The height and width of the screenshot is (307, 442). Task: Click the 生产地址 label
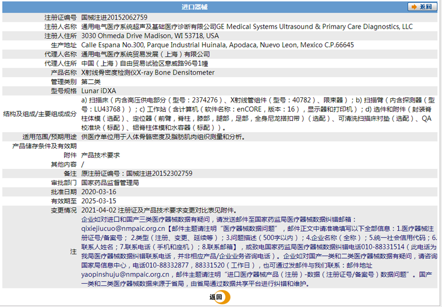(64, 45)
